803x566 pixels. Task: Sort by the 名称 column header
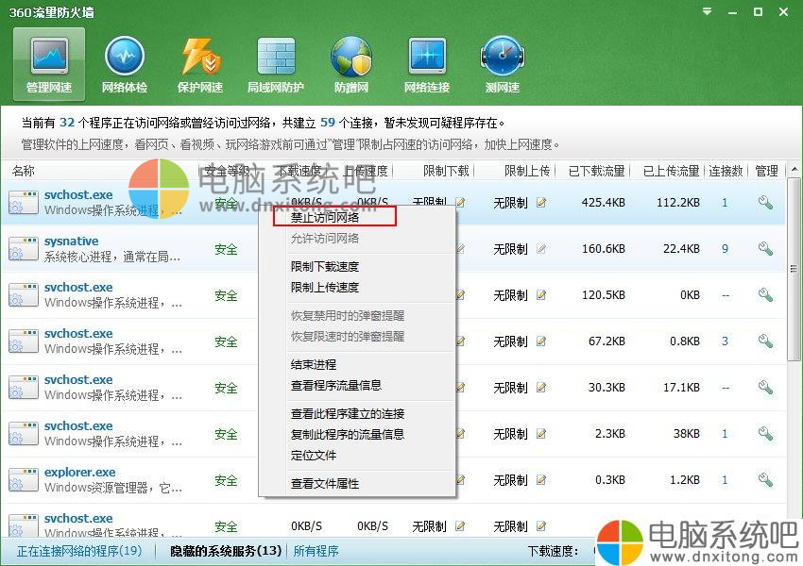pyautogui.click(x=24, y=171)
